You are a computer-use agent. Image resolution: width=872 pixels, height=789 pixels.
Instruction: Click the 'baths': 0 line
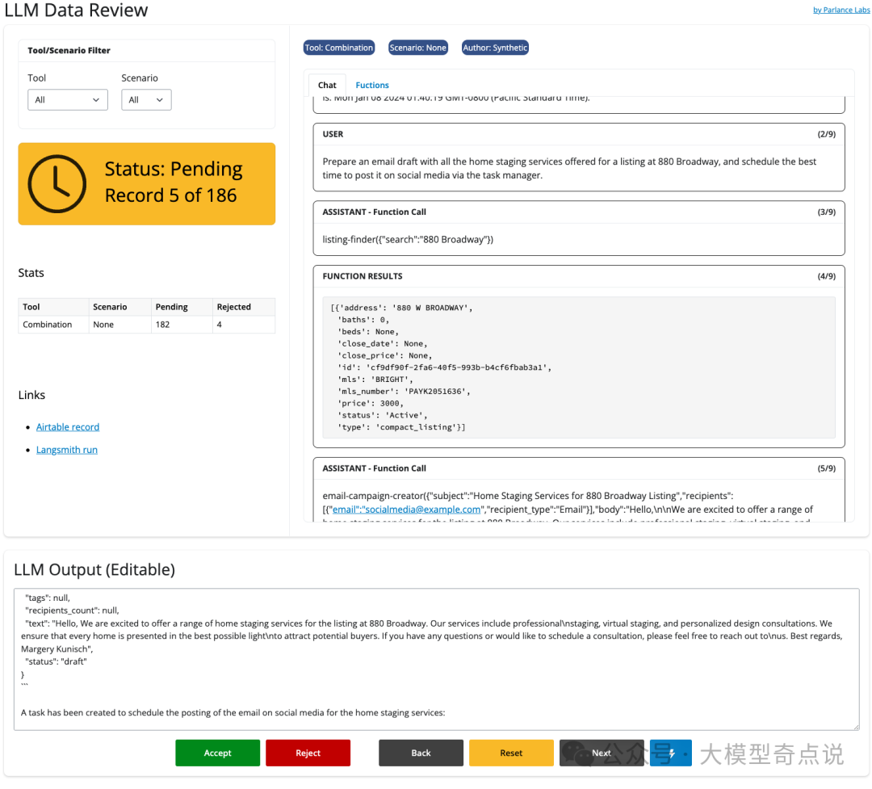[363, 320]
